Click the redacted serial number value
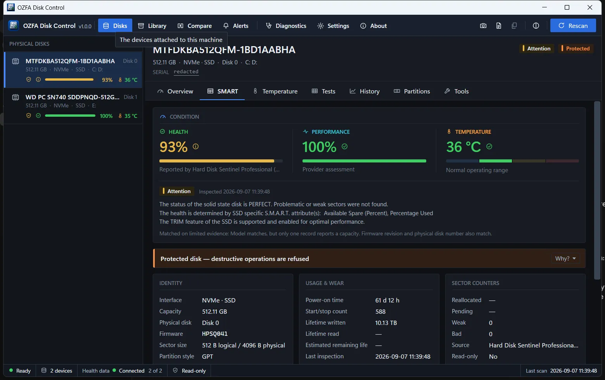The image size is (605, 380). pos(186,72)
